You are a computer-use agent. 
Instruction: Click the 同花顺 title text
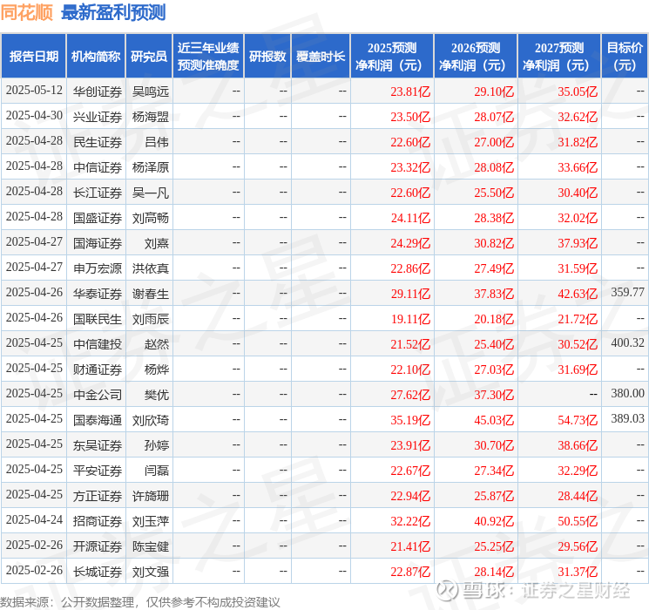tap(26, 12)
